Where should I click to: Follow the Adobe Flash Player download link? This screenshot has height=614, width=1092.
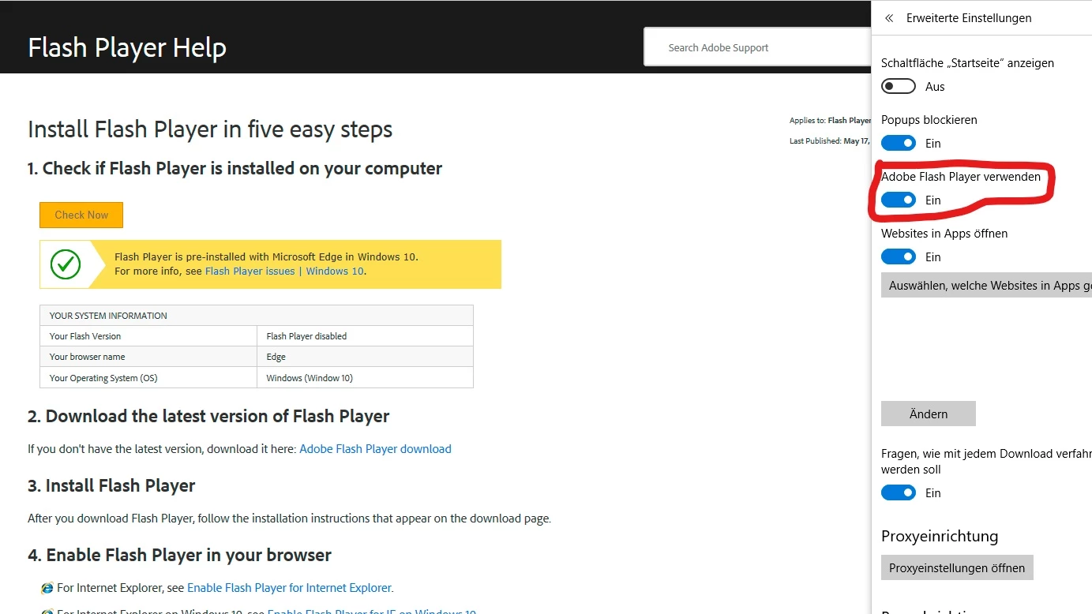click(375, 449)
